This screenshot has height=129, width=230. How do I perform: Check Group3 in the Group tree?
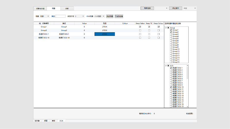[x=171, y=34]
